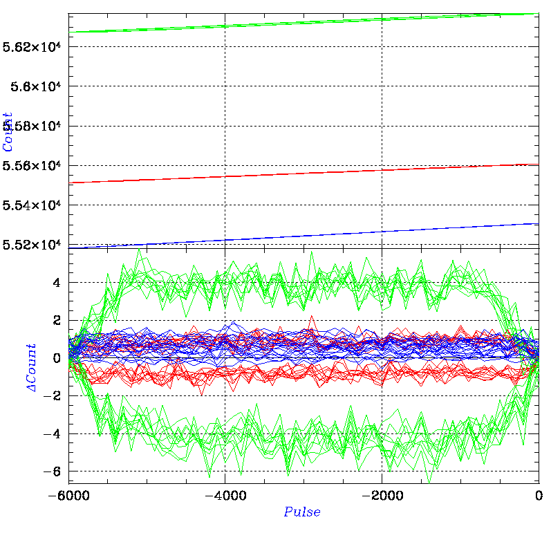Click the 2 label on ΔCount axis
The width and height of the screenshot is (551, 551).
[57, 320]
